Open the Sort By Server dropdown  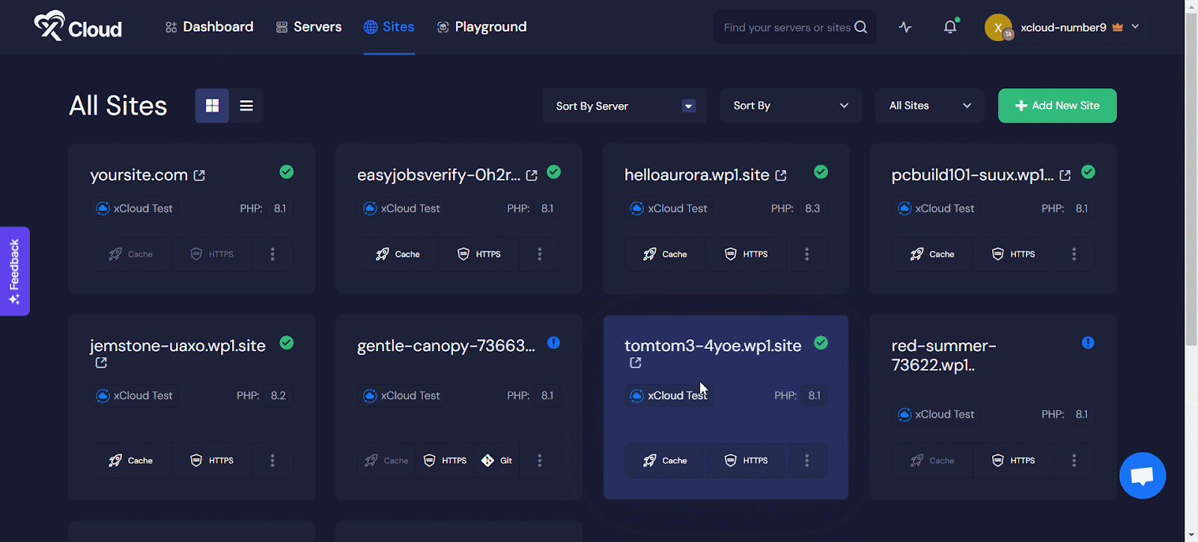tap(624, 106)
